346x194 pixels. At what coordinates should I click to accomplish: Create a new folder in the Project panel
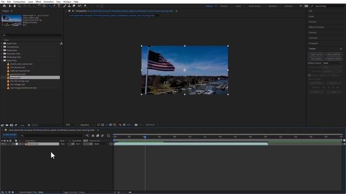click(x=7, y=125)
